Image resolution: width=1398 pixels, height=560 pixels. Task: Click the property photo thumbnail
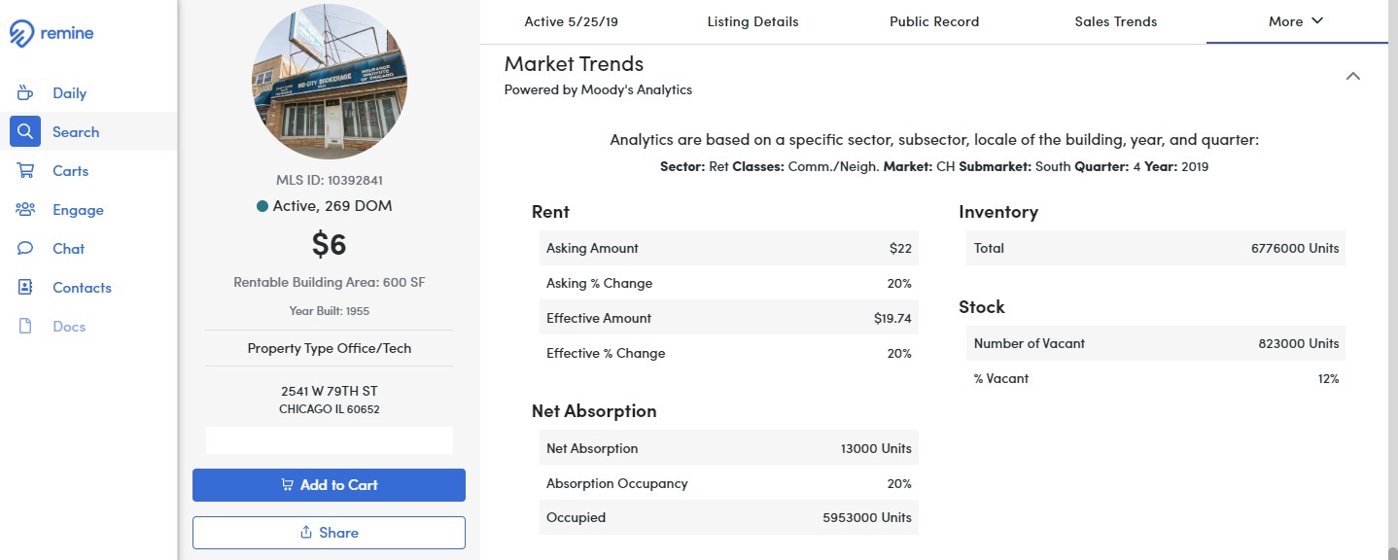(x=330, y=81)
